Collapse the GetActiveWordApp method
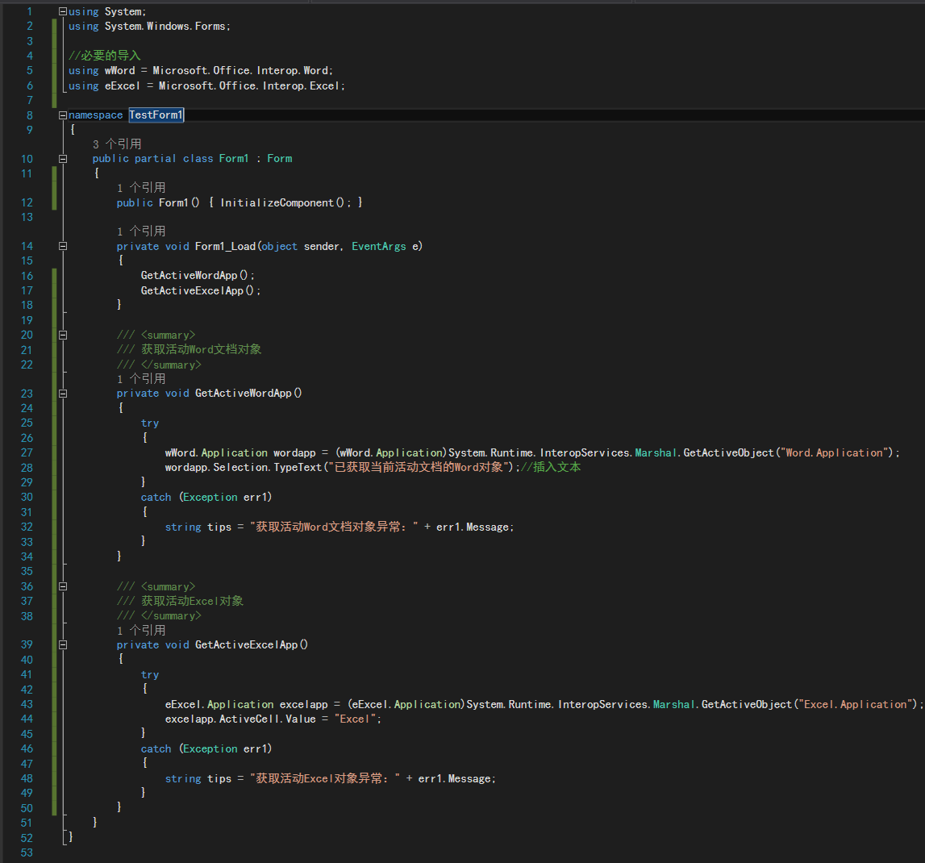 (x=62, y=393)
